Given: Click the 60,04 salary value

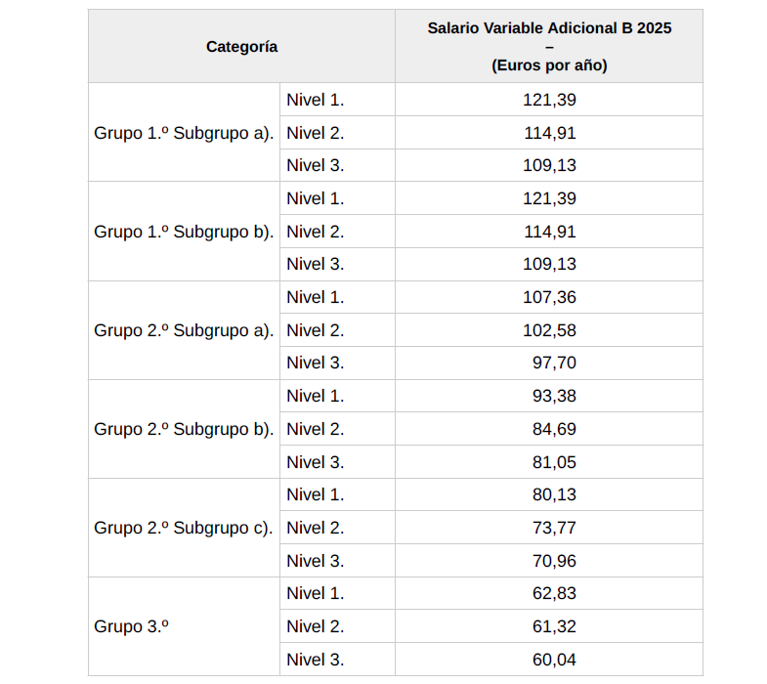Looking at the screenshot, I should (x=554, y=660).
